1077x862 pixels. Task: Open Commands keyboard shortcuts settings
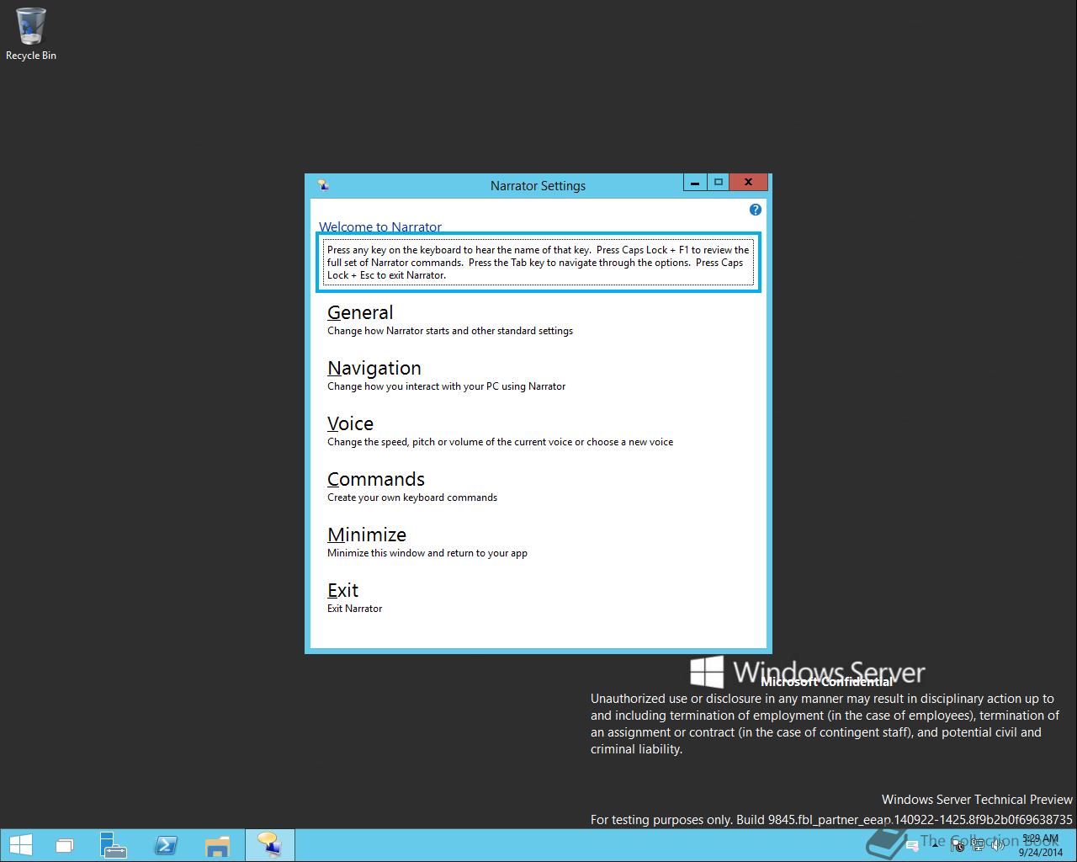376,479
